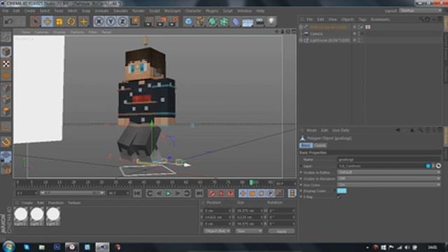The width and height of the screenshot is (448, 252).
Task: Open Object Manager Tags menu
Action: click(x=363, y=20)
